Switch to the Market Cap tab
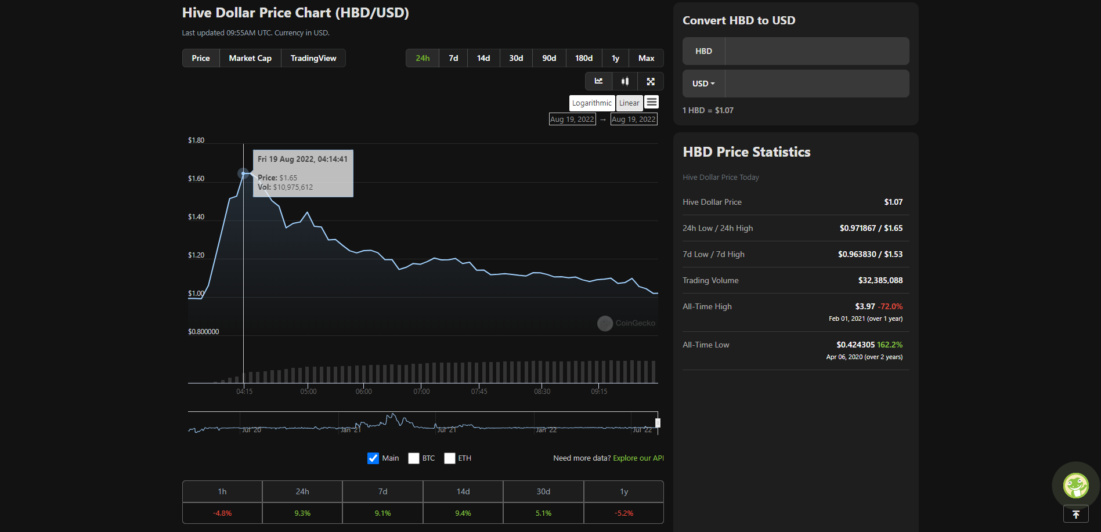This screenshot has width=1101, height=532. click(250, 58)
